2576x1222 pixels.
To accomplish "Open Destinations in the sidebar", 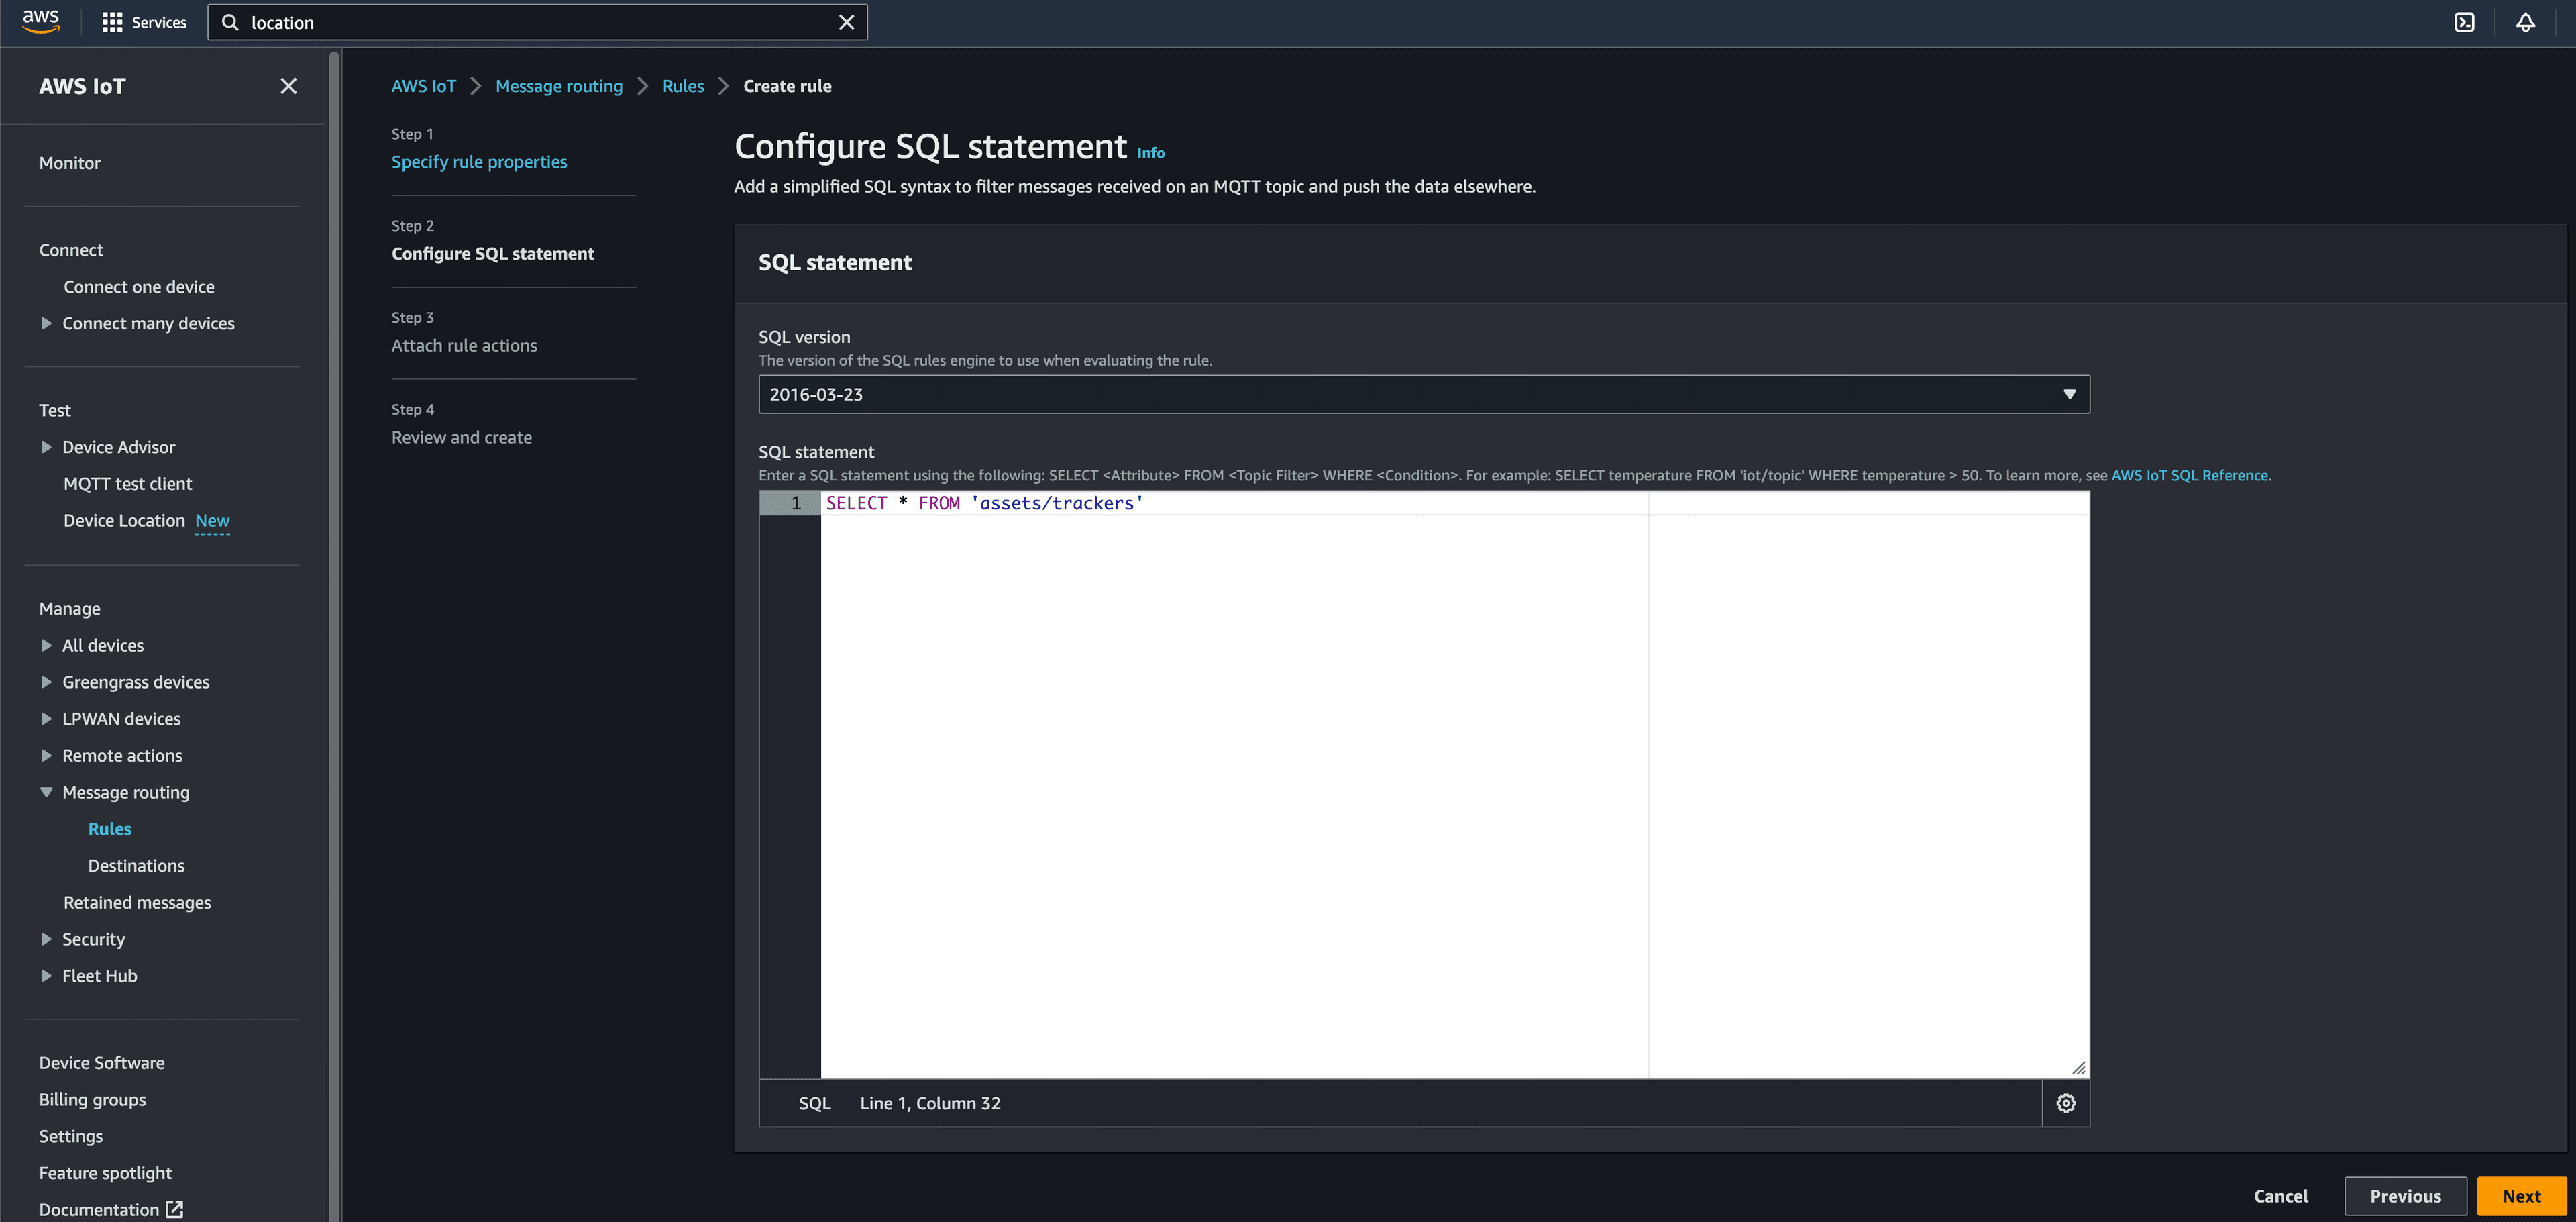I will pyautogui.click(x=136, y=866).
